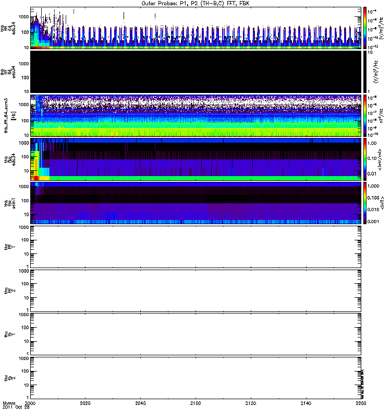The height and width of the screenshot is (418, 391).
Task: Click the <|nT|> color bar
Action: (365, 202)
